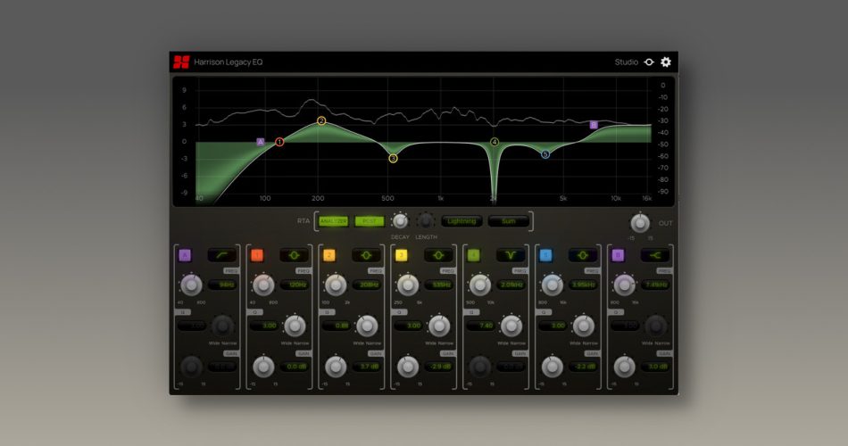The width and height of the screenshot is (848, 446).
Task: Open band 2 bell filter shape selector
Action: 366,255
